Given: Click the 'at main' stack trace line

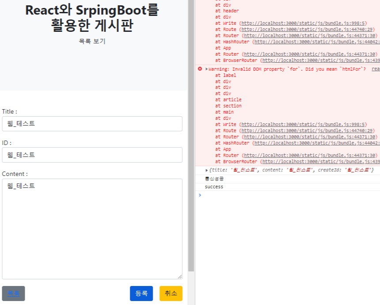Looking at the screenshot, I should (224, 112).
